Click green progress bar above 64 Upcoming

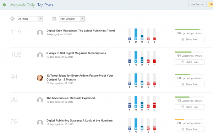coord(183,52)
